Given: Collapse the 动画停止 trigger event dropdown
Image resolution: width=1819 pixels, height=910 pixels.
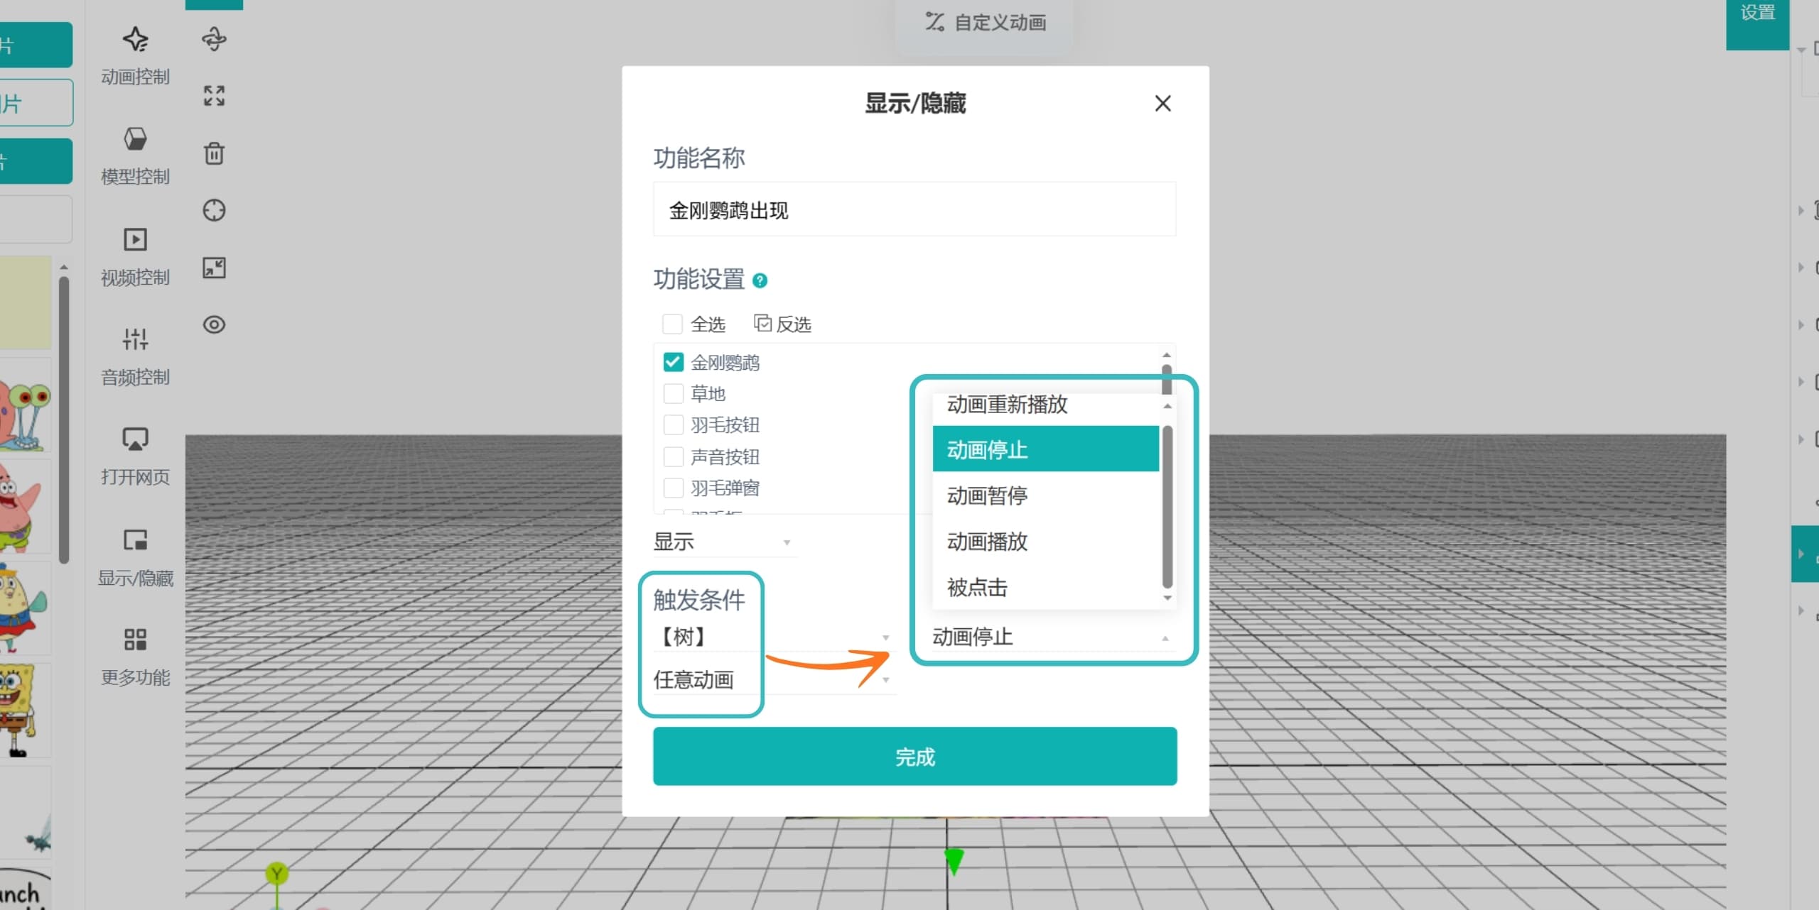Looking at the screenshot, I should (x=1053, y=637).
